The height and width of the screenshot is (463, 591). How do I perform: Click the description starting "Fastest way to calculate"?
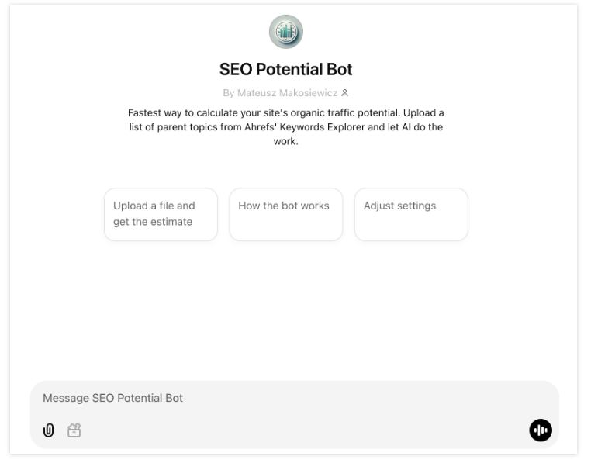(x=285, y=127)
